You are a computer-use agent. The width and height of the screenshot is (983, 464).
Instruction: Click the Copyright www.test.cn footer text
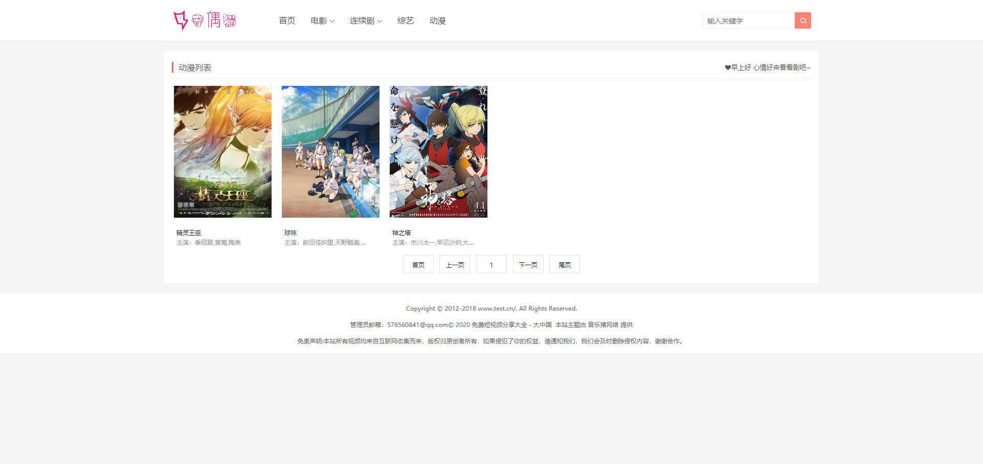[491, 308]
